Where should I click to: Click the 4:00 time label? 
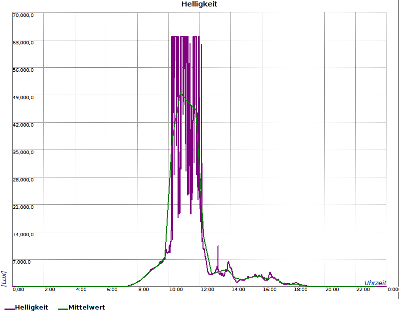coord(81,290)
